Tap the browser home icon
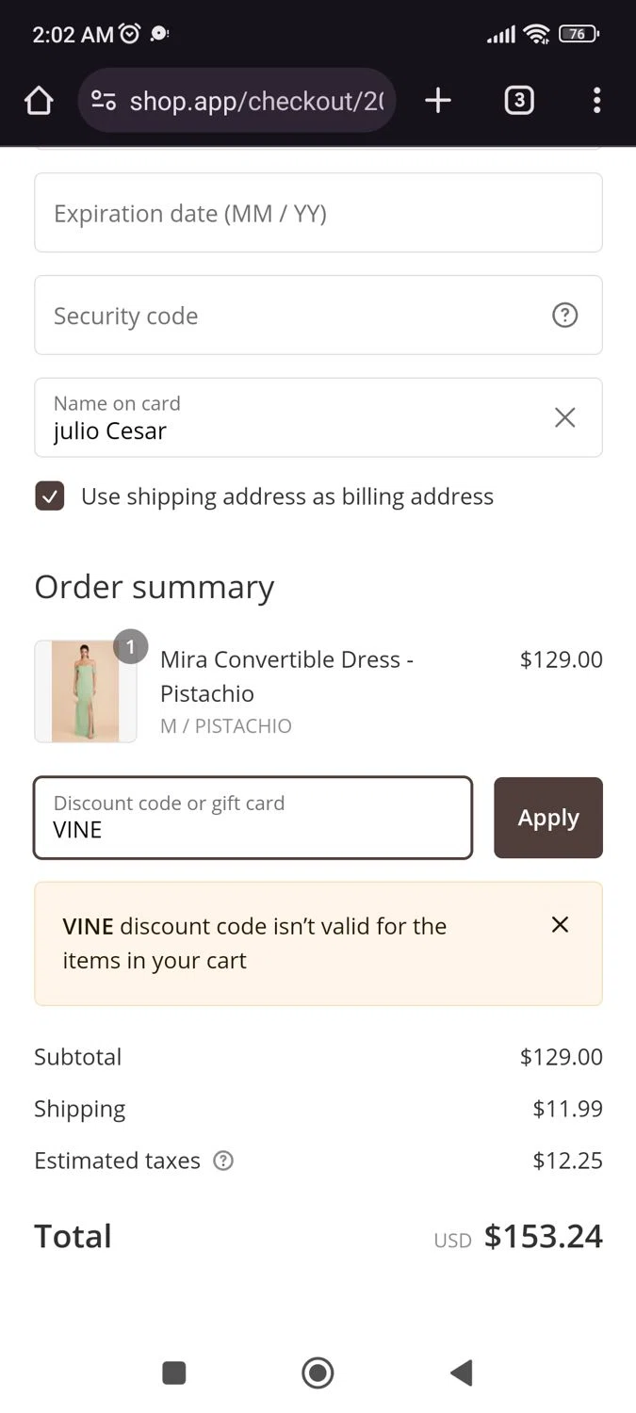This screenshot has width=636, height=1413. [39, 101]
